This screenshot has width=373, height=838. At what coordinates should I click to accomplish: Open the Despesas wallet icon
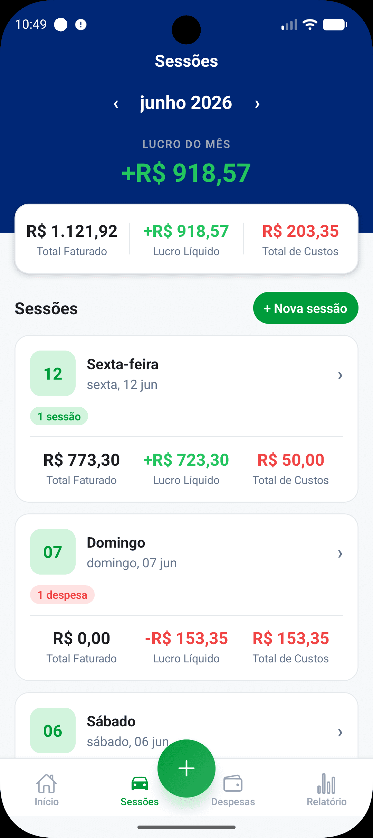coord(233,783)
